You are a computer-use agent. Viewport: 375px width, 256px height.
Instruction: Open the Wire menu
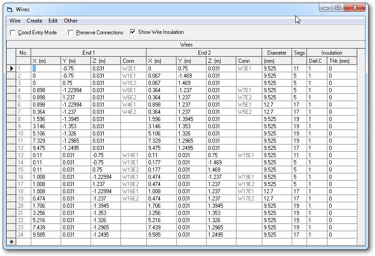pyautogui.click(x=15, y=21)
